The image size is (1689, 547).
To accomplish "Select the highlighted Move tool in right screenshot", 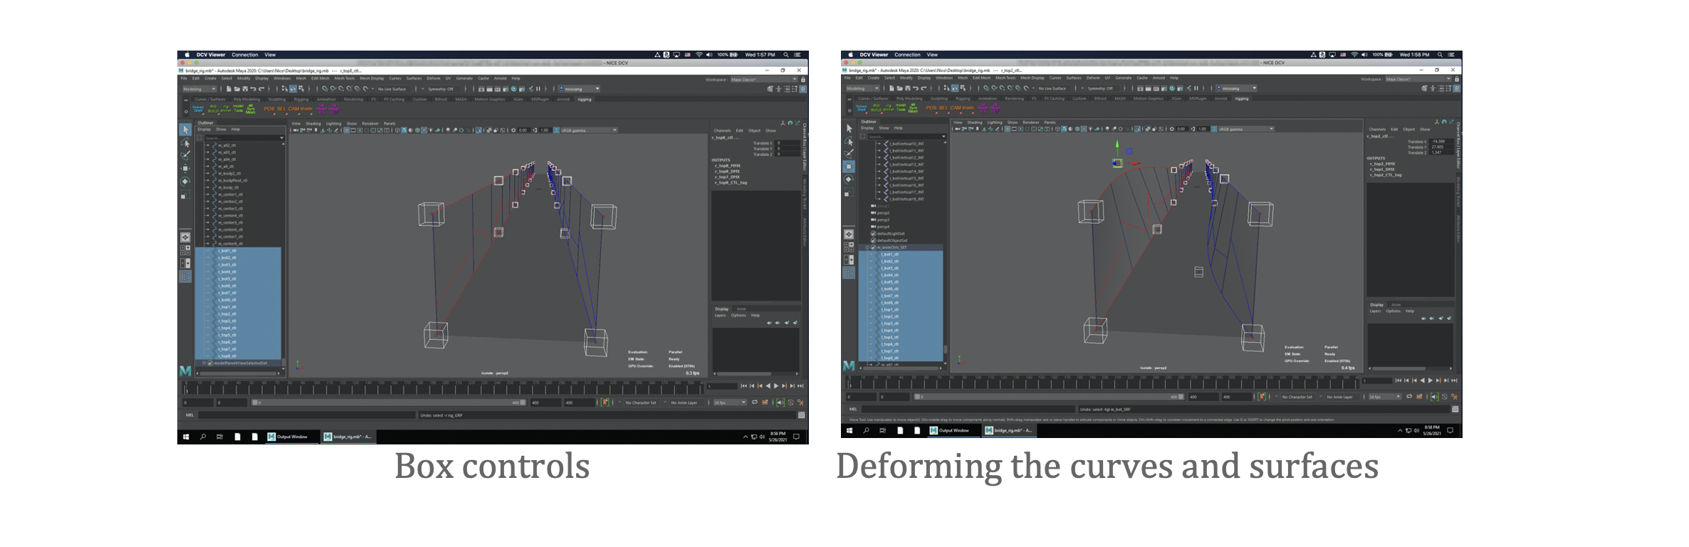I will pyautogui.click(x=849, y=167).
